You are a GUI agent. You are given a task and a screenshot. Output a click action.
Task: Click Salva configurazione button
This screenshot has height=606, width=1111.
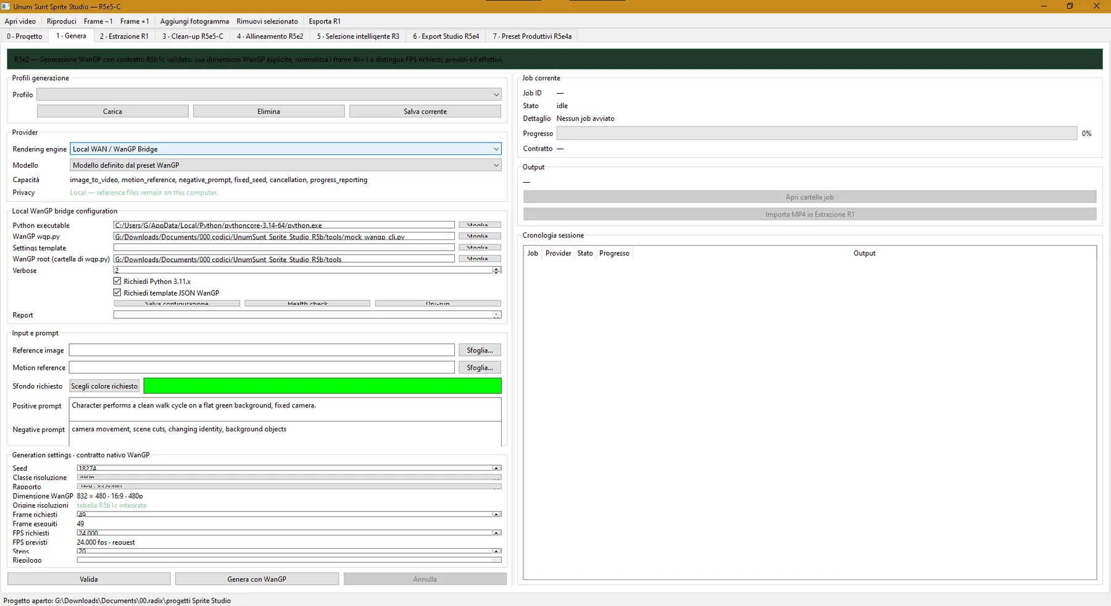point(177,304)
